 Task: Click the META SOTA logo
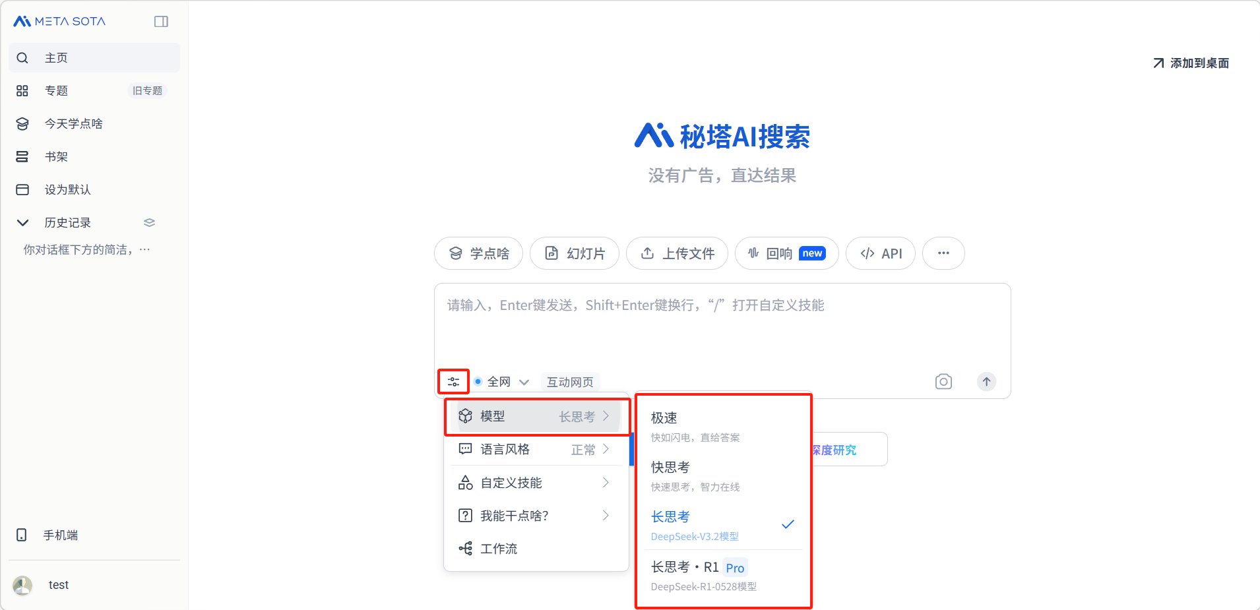[59, 22]
